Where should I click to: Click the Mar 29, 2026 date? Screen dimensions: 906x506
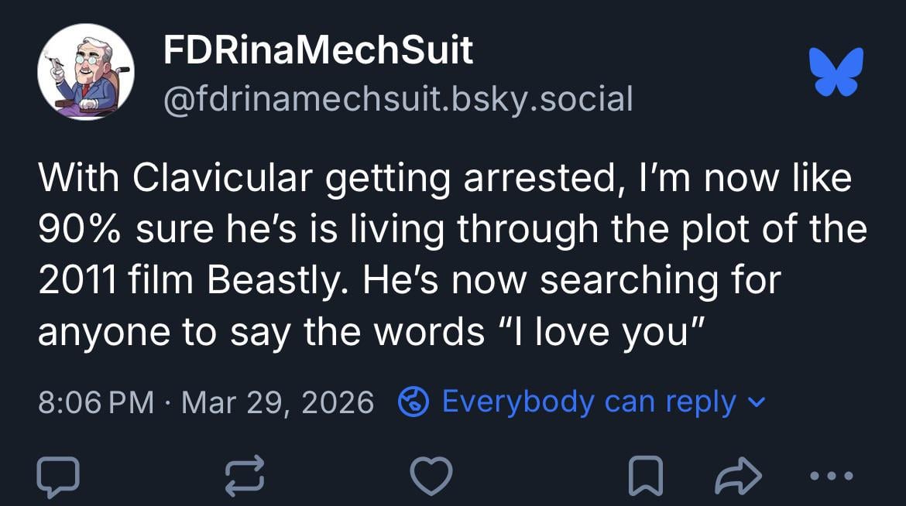point(277,402)
